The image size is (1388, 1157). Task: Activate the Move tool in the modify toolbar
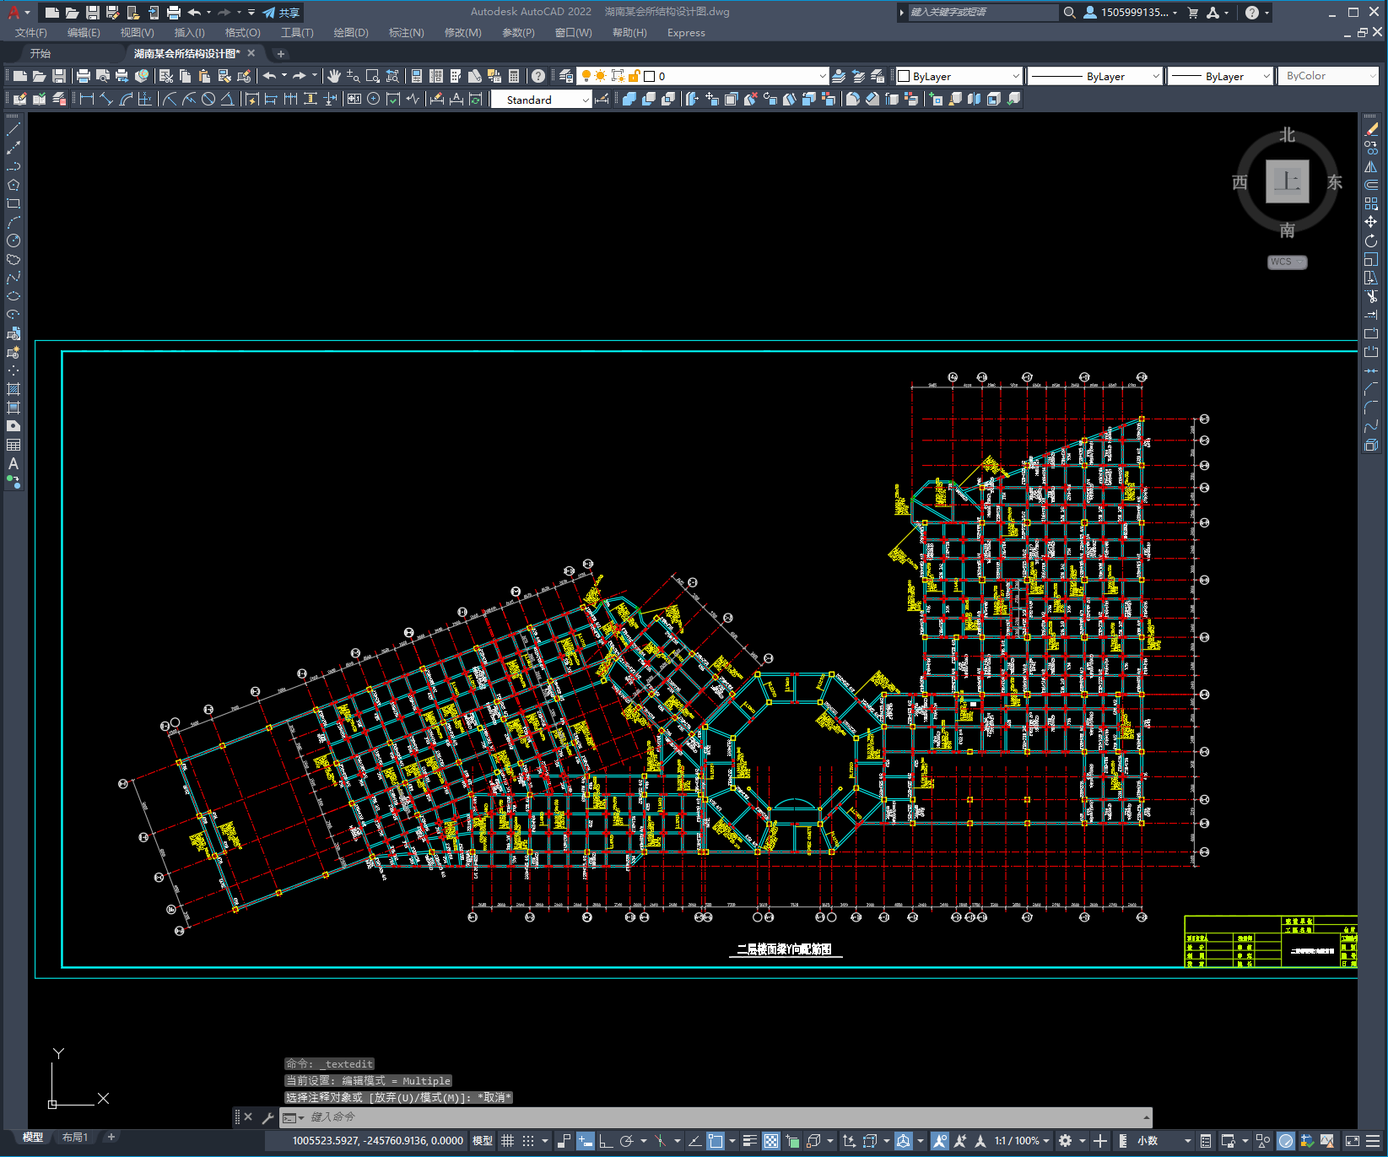point(1371,222)
